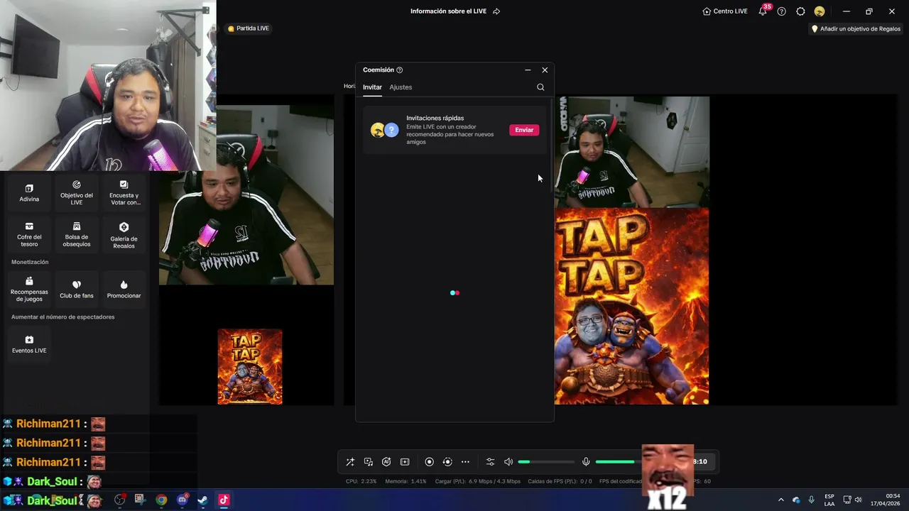Viewport: 909px width, 511px height.
Task: Open Google Chrome from taskbar
Action: pyautogui.click(x=161, y=500)
